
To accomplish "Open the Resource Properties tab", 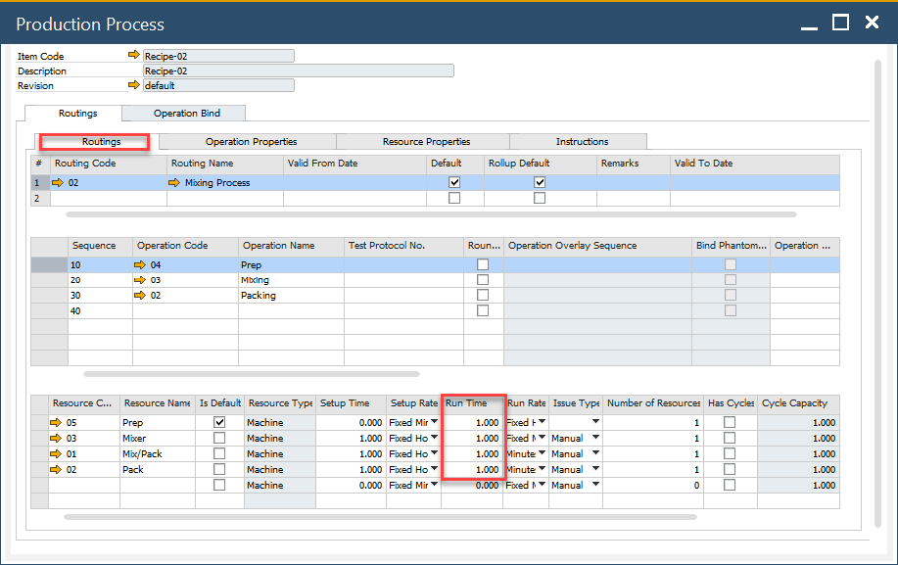I will click(426, 142).
